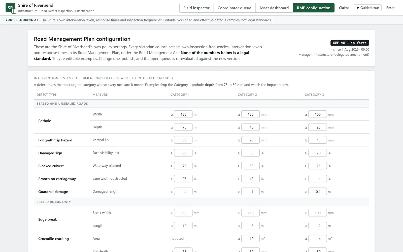
Task: Switch to the Coordinator queue tab
Action: [234, 8]
